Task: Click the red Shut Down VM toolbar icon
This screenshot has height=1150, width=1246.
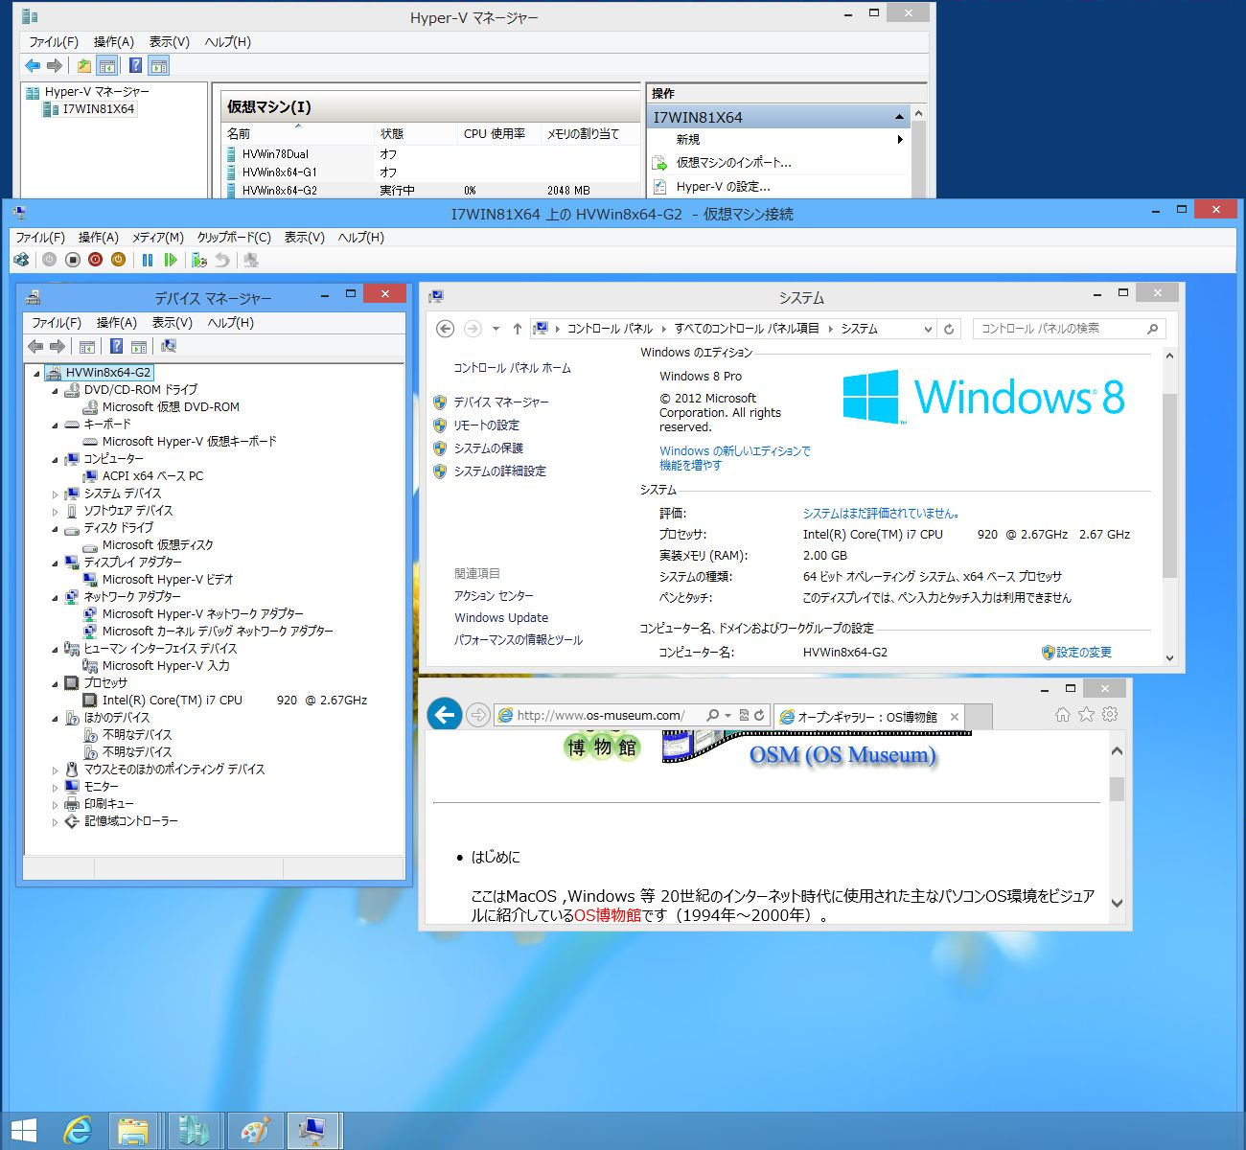Action: click(x=96, y=260)
